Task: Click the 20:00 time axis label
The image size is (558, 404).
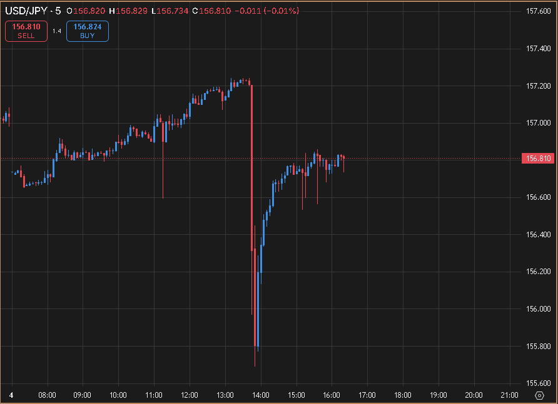Action: tap(474, 395)
